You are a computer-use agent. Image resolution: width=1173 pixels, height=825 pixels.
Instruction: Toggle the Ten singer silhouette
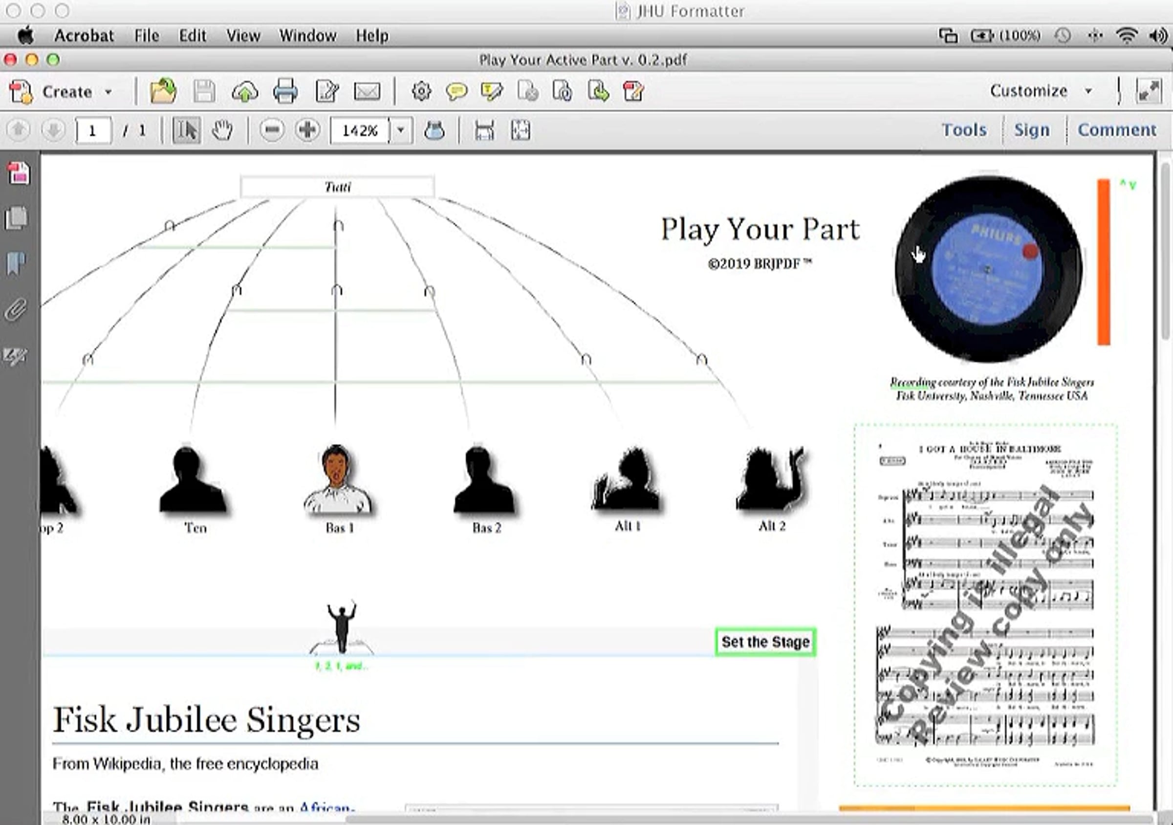click(x=193, y=480)
